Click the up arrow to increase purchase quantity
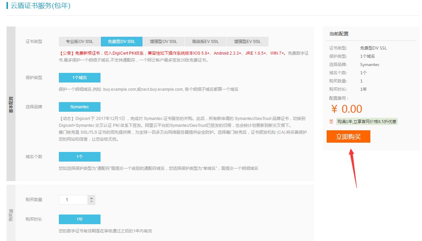The height and width of the screenshot is (241, 422). point(91,197)
